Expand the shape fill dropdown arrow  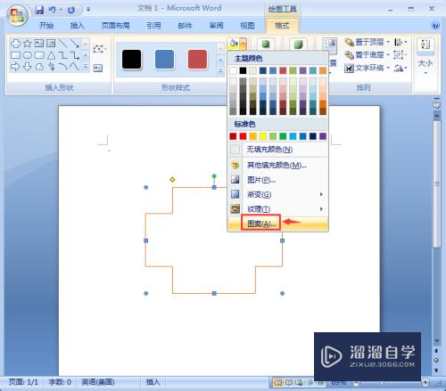(244, 44)
